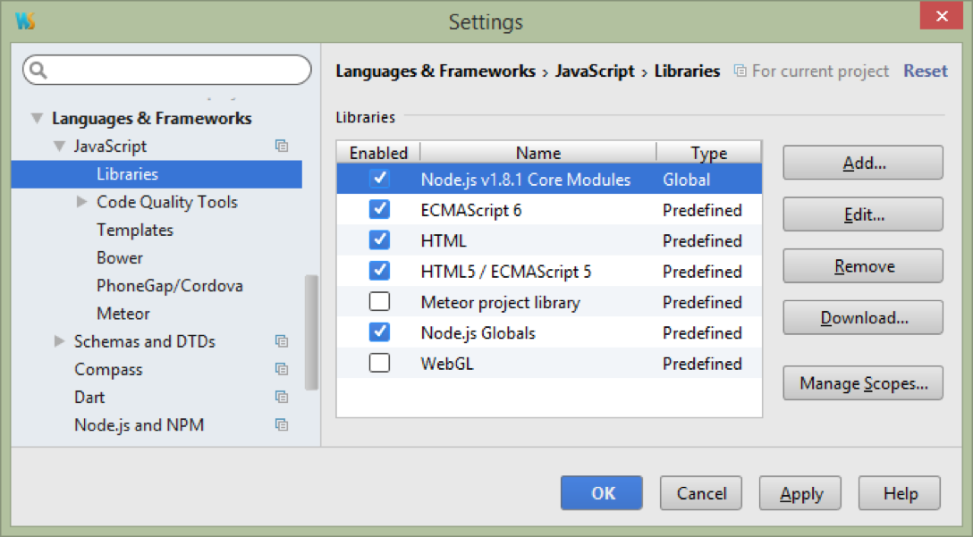Uncheck the HTML library checkbox
The image size is (973, 537).
379,240
